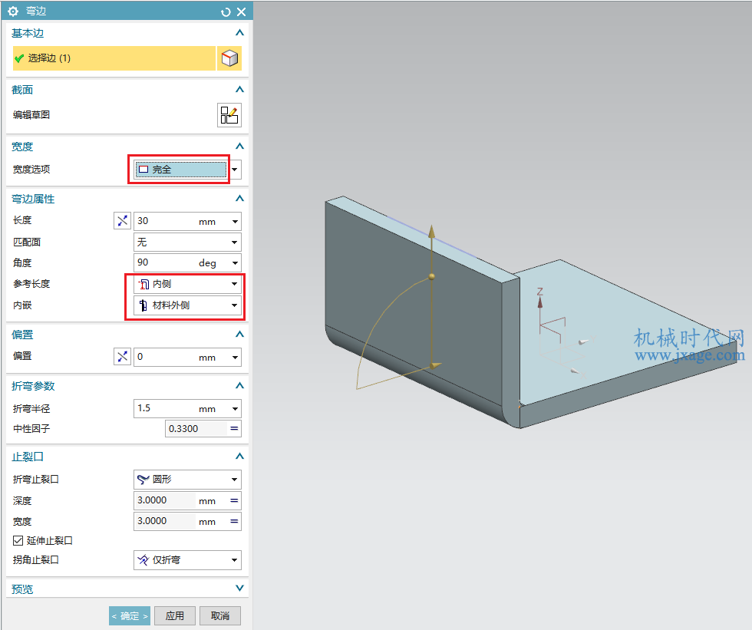Uncheck the 延伸止裂口 checkbox
752x630 pixels.
pos(18,540)
